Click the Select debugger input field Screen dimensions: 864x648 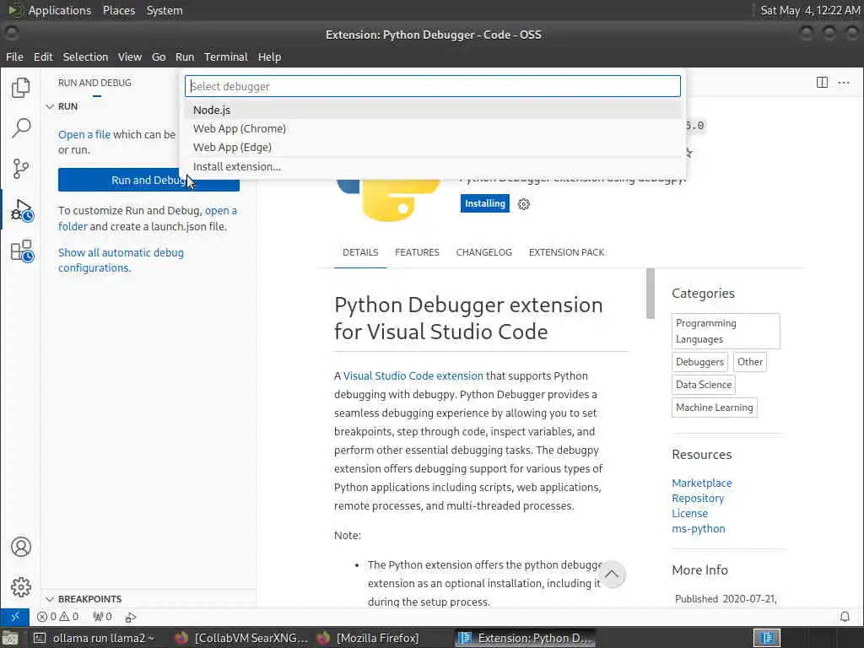click(433, 86)
